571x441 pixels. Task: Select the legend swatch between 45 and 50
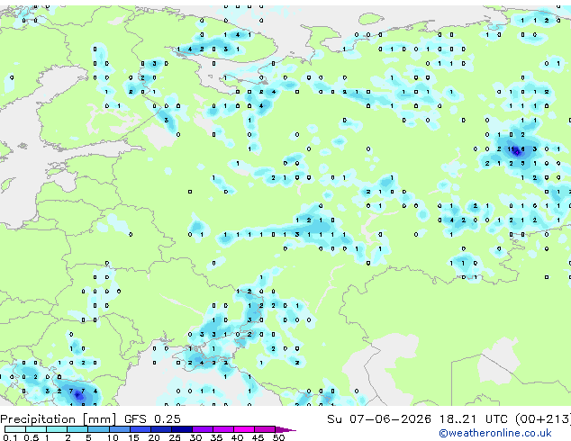[265, 429]
